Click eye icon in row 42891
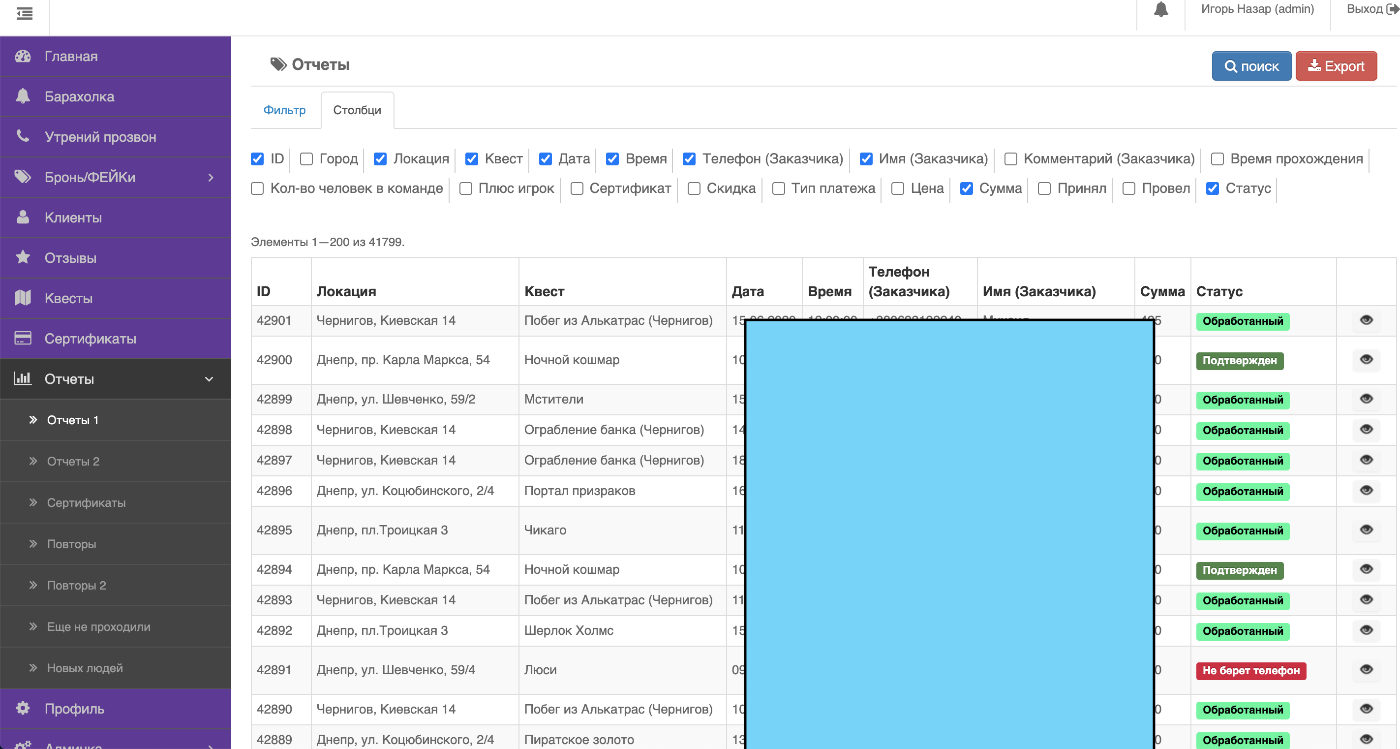 1366,670
